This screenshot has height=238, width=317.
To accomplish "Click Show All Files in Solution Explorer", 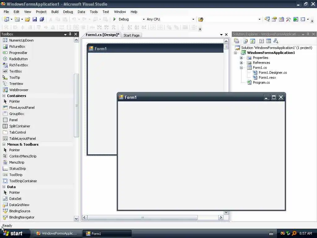I will coord(245,41).
